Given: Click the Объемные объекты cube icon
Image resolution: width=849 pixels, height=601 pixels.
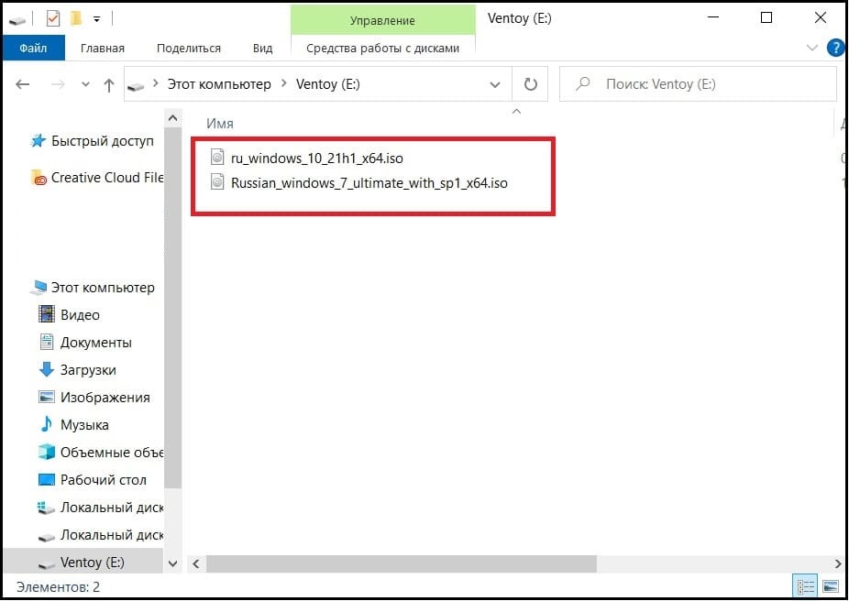Looking at the screenshot, I should (47, 452).
